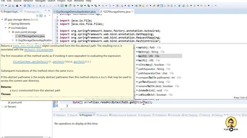Click the Back navigation arrow icon
Screen dimensions: 247x138
[x=205, y=6]
